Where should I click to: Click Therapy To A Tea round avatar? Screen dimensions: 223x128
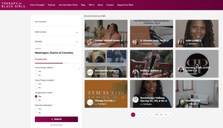click(x=90, y=102)
